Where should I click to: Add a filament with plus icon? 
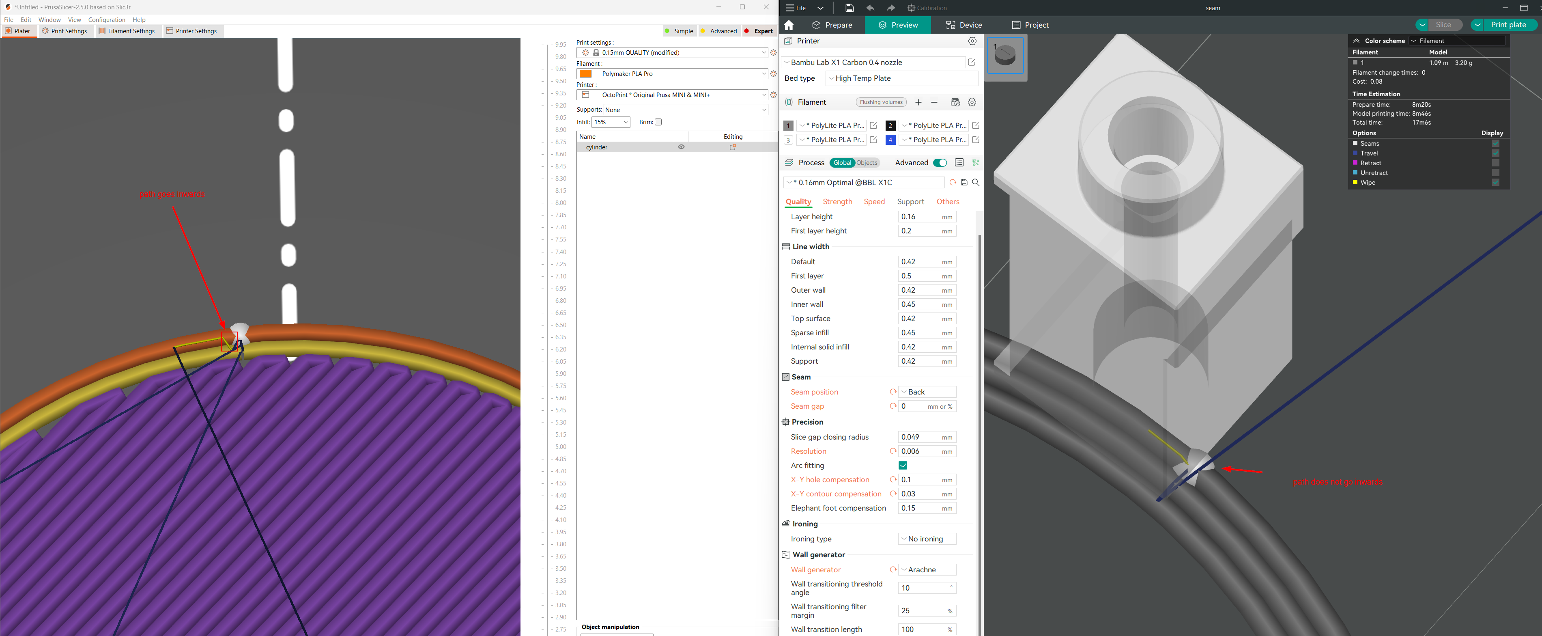pyautogui.click(x=918, y=102)
